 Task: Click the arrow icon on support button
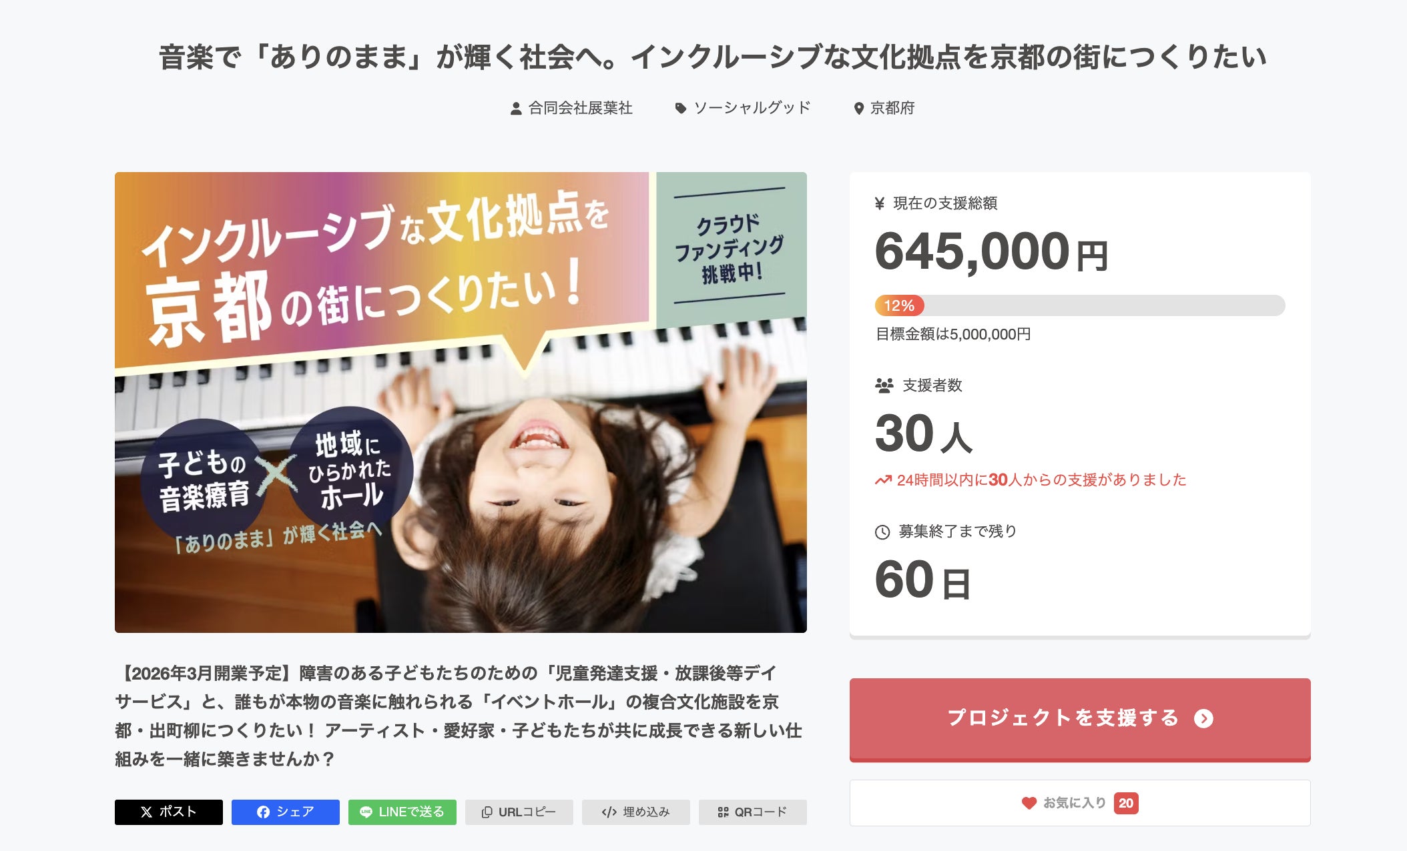point(1203,718)
